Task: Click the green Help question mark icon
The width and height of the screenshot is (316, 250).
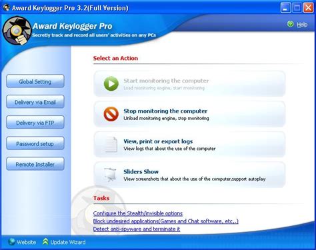Action: [x=290, y=24]
